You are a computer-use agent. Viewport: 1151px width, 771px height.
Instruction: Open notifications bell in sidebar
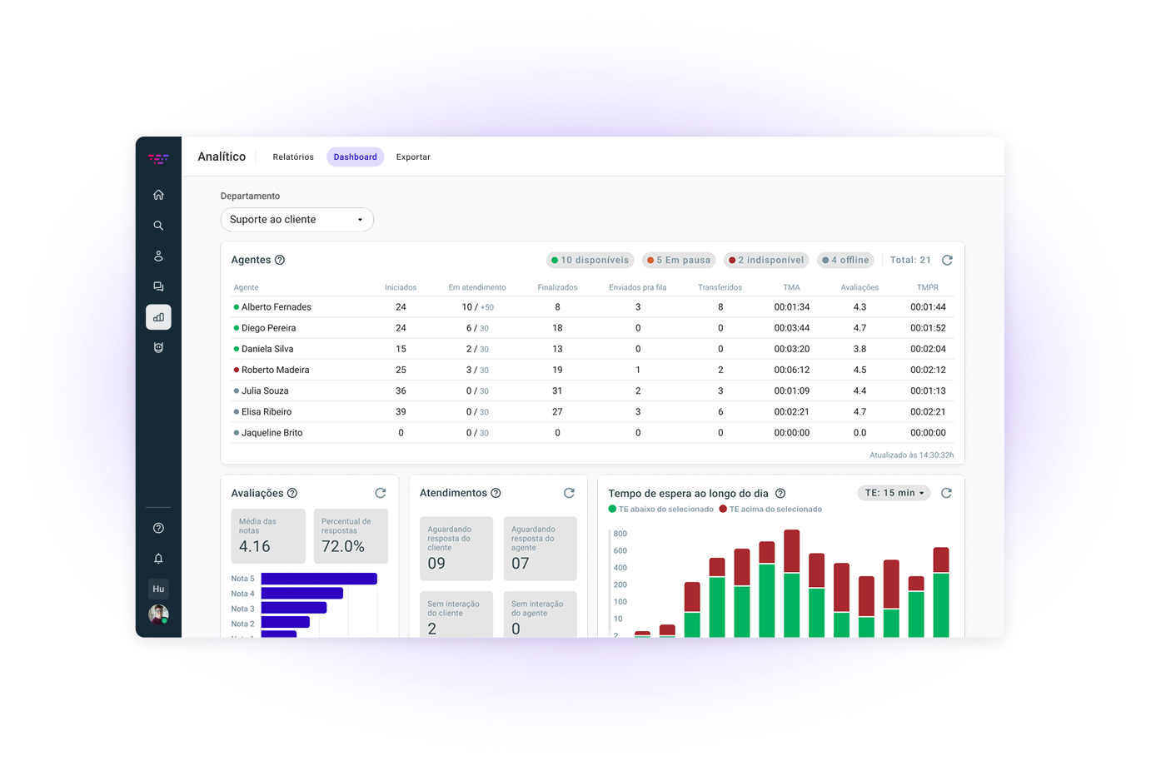pyautogui.click(x=158, y=559)
